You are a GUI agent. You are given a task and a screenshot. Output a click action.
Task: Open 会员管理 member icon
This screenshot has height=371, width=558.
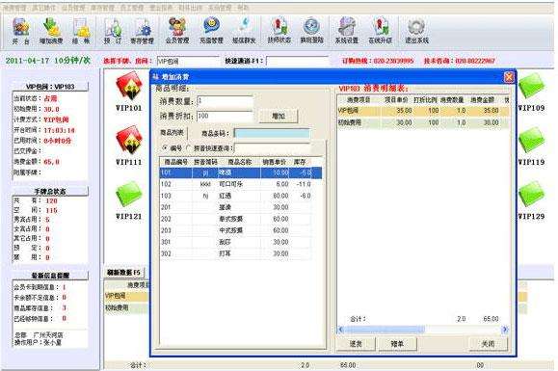tap(177, 31)
